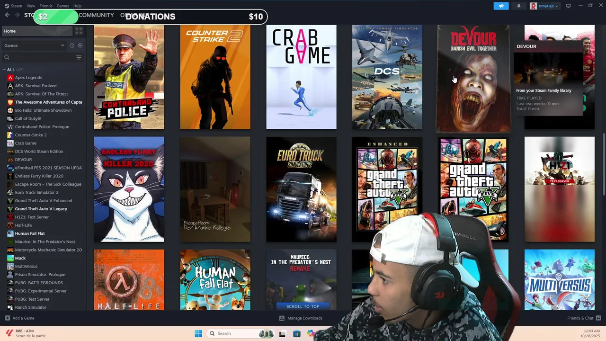Click the library search field

click(x=39, y=57)
